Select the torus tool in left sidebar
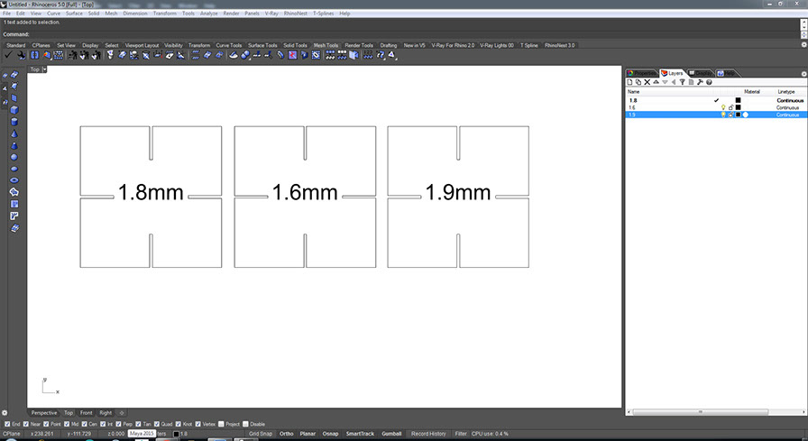808x441 pixels. (x=14, y=180)
